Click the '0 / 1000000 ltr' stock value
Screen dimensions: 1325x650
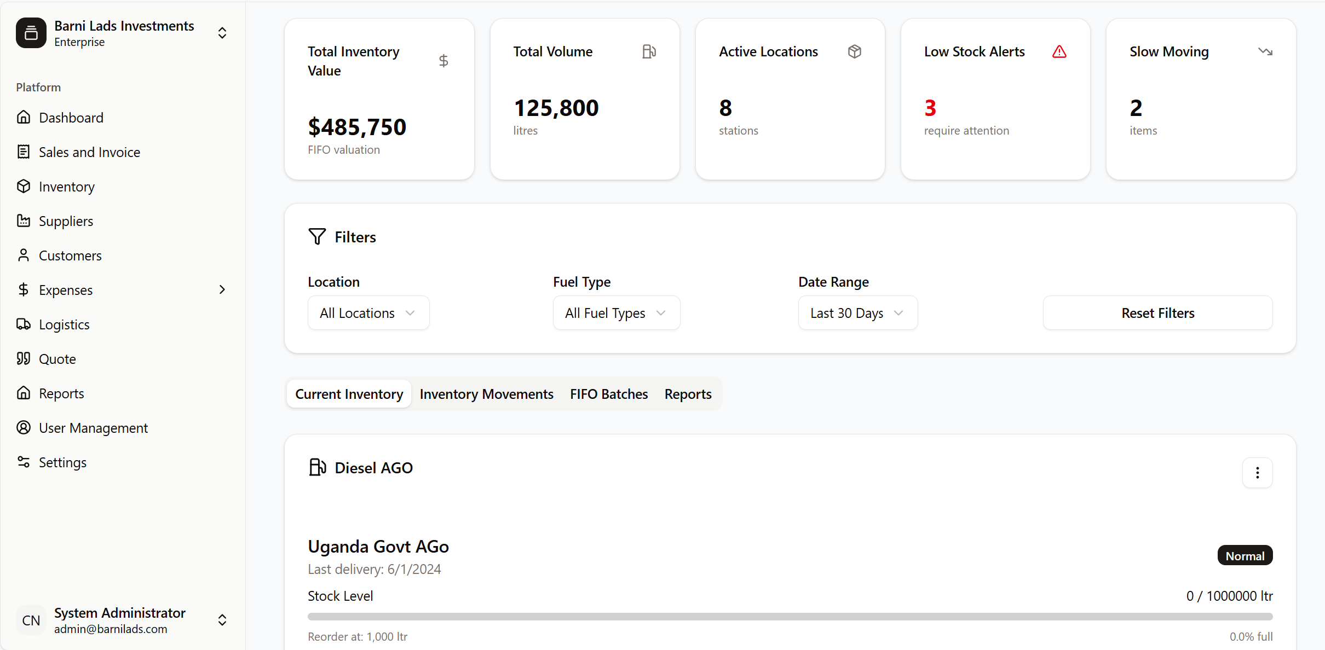(1230, 596)
